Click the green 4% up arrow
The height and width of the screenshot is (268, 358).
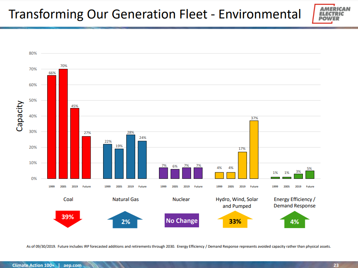coord(295,219)
